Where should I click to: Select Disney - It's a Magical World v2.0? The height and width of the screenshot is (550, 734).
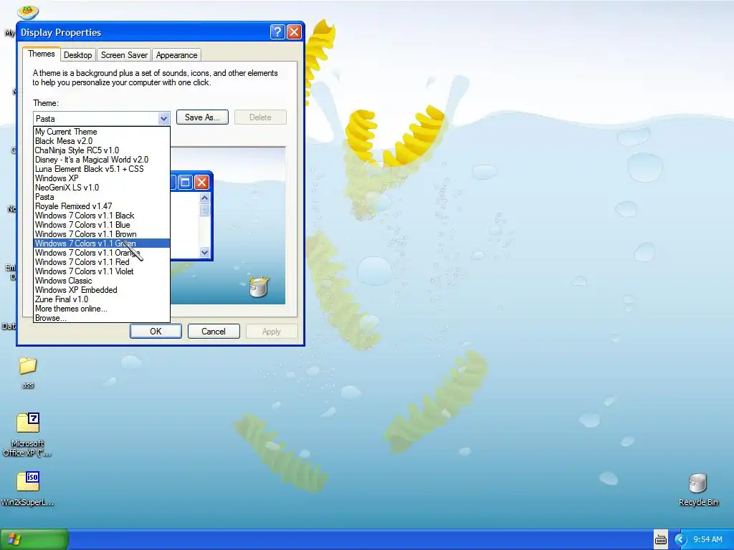tap(102, 160)
